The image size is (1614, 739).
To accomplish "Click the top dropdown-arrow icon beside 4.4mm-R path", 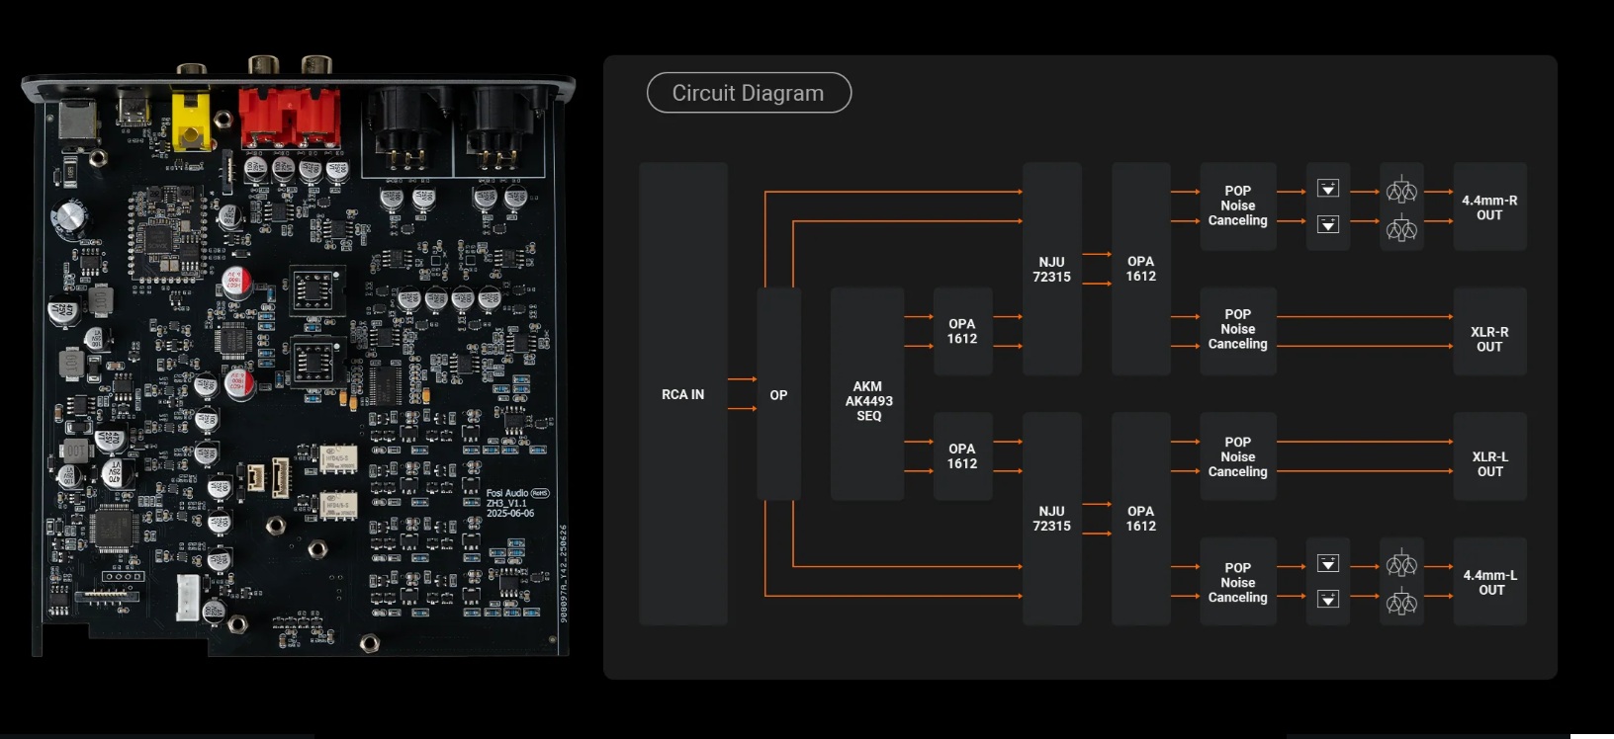I will (1328, 189).
